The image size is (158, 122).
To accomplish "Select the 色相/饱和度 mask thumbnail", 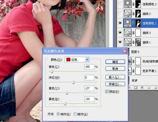I will (x=138, y=61).
